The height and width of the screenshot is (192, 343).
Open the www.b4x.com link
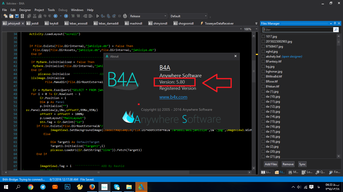(x=173, y=97)
